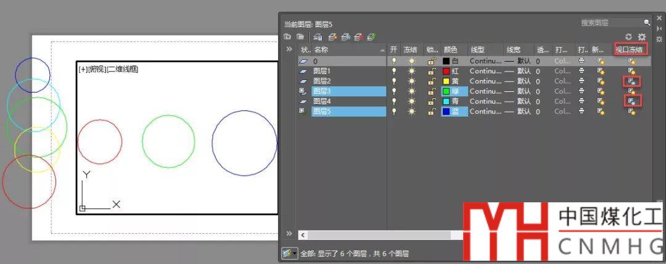Open the layer filter dropdown at bottom-left
The image size is (666, 264).
pyautogui.click(x=290, y=254)
